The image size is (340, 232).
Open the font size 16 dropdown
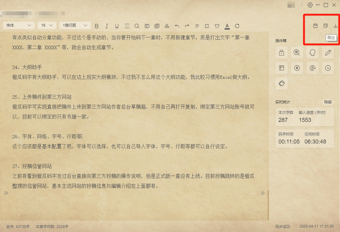tap(47, 25)
